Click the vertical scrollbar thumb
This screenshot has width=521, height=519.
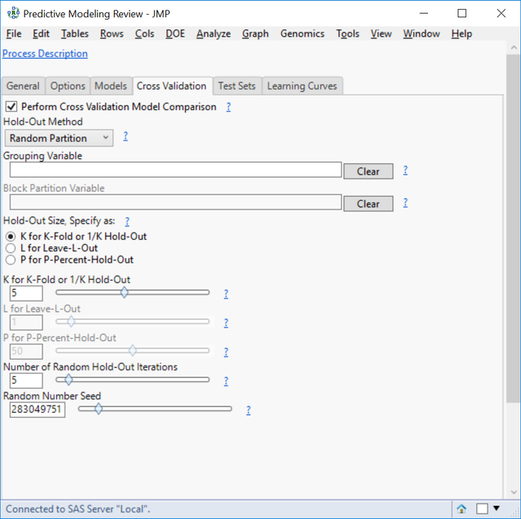click(x=514, y=228)
